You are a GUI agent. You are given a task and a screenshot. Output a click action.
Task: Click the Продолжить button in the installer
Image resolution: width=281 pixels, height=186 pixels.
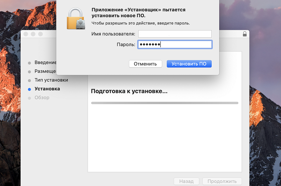222,182
